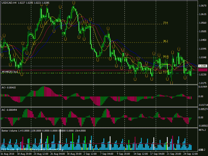Click the 9 Sep 20:00 time label
This screenshot has height=156, width=208.
click(x=123, y=154)
